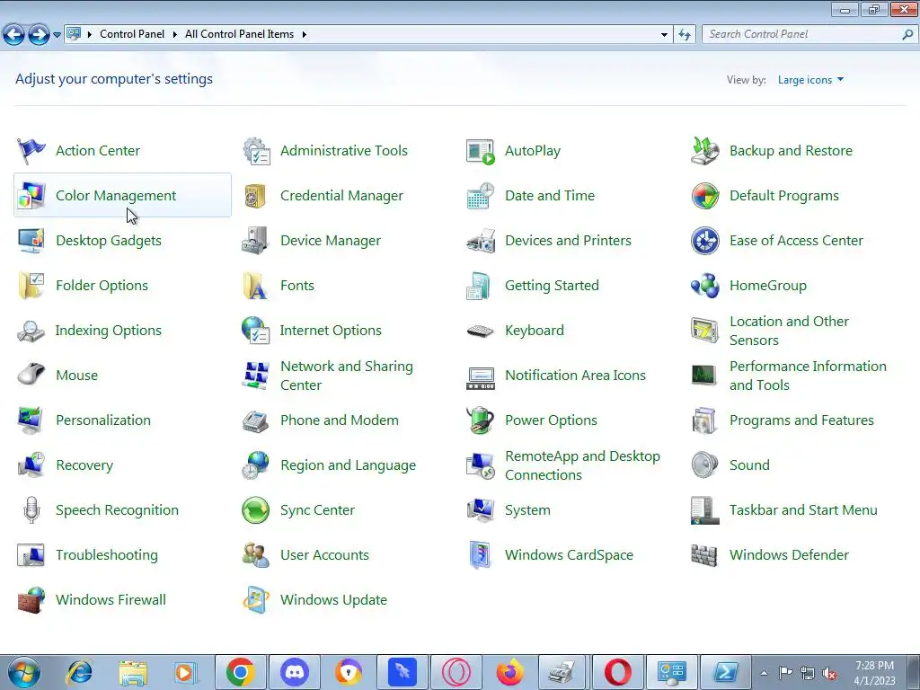The image size is (920, 690).
Task: Open the System link
Action: click(x=527, y=510)
